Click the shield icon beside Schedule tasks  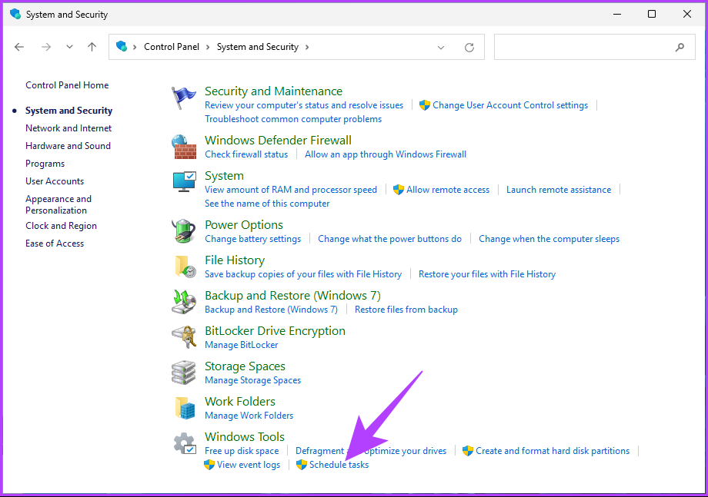tap(301, 465)
